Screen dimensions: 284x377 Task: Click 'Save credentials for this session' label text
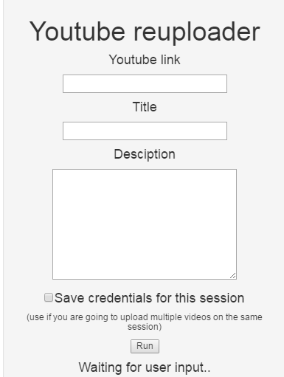tap(149, 298)
